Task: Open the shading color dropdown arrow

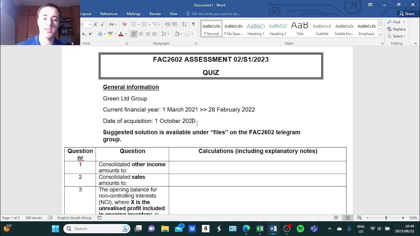Action: click(x=182, y=34)
